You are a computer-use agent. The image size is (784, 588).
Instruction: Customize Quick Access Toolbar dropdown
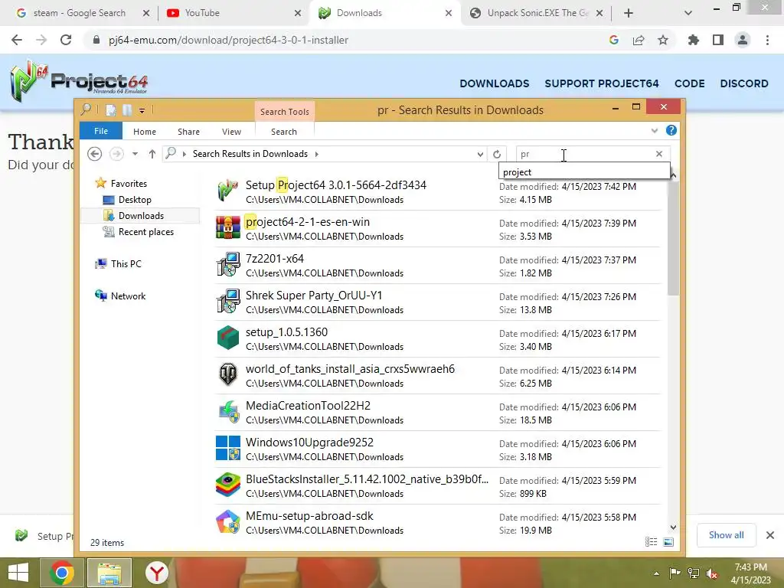pyautogui.click(x=142, y=110)
